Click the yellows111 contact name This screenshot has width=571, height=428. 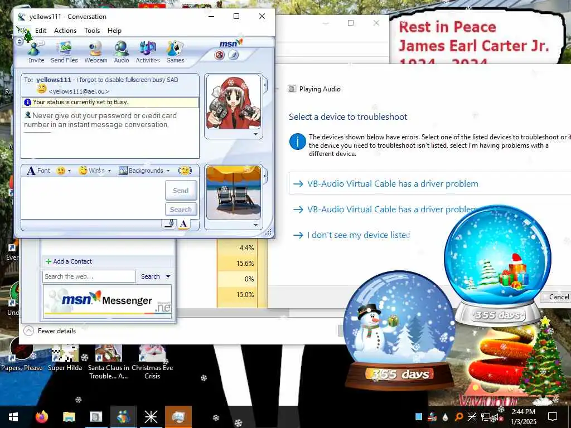click(x=54, y=80)
